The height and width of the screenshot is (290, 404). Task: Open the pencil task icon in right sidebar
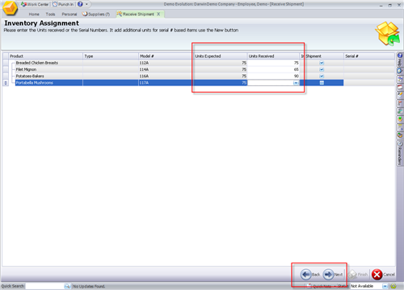pyautogui.click(x=400, y=95)
